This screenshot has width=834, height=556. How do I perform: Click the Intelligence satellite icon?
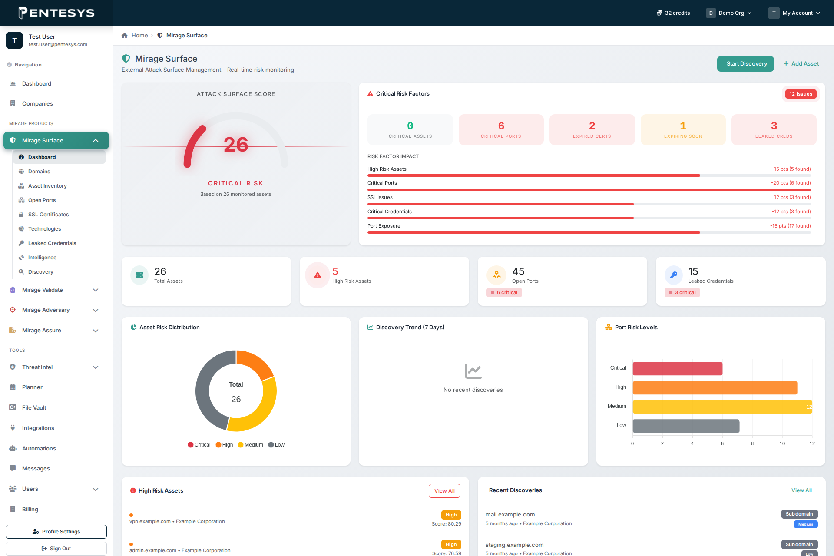[21, 258]
